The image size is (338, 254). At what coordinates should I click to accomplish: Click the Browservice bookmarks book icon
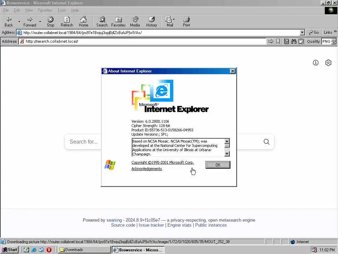click(286, 41)
